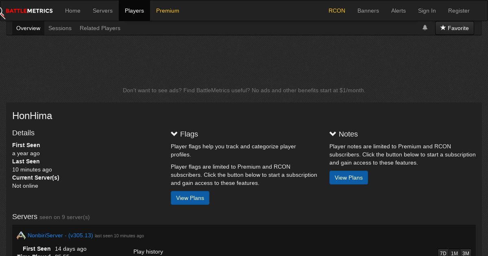Click the ARK game icon beside NonbiriServer
This screenshot has height=256, width=488.
click(21, 236)
